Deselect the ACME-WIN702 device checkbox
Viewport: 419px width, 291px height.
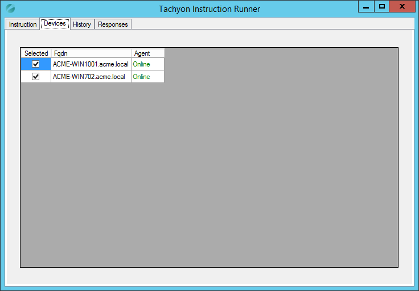(36, 77)
